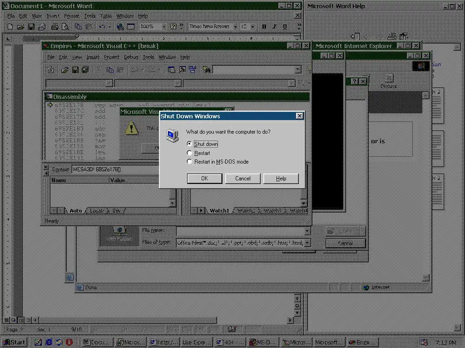Select the Restart radio option
The height and width of the screenshot is (348, 465).
(199, 153)
